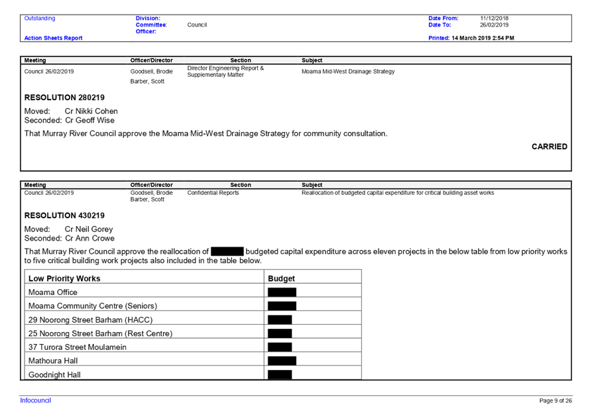The image size is (592, 415).
Task: Select Director Engineering Report section text
Action: coord(225,72)
